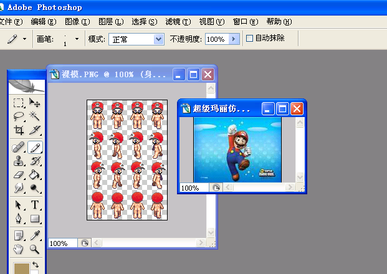Maximize the 裸模.PNG document window

coord(193,74)
